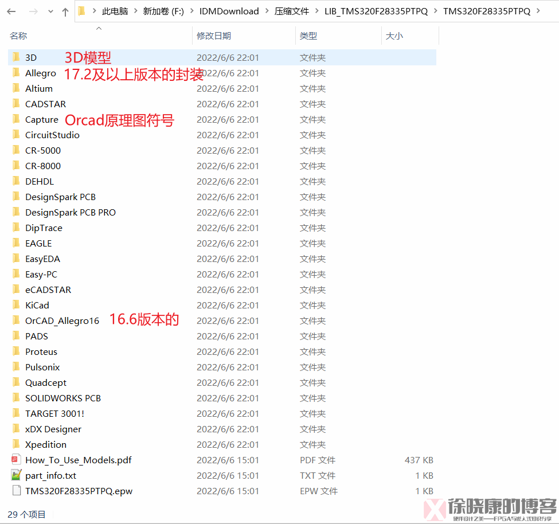Screen dimensions: 559x524
Task: Click 压缩文件 breadcrumb
Action: tap(292, 11)
